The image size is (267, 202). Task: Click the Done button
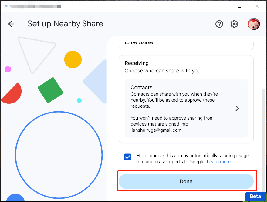pyautogui.click(x=186, y=181)
